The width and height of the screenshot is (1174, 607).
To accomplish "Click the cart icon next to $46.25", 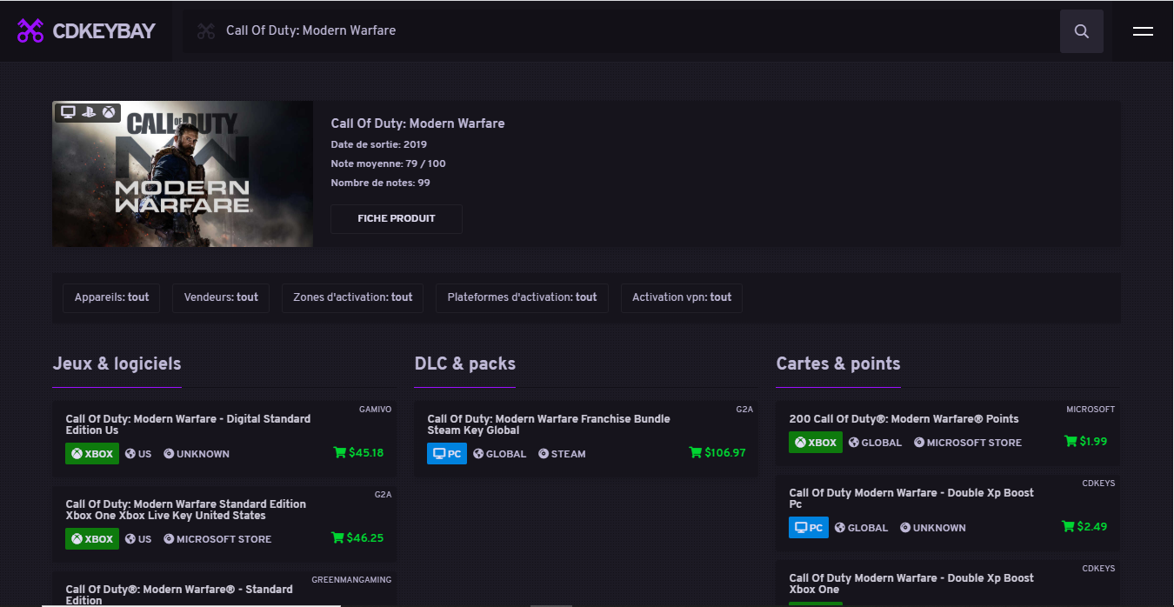I will [x=337, y=538].
